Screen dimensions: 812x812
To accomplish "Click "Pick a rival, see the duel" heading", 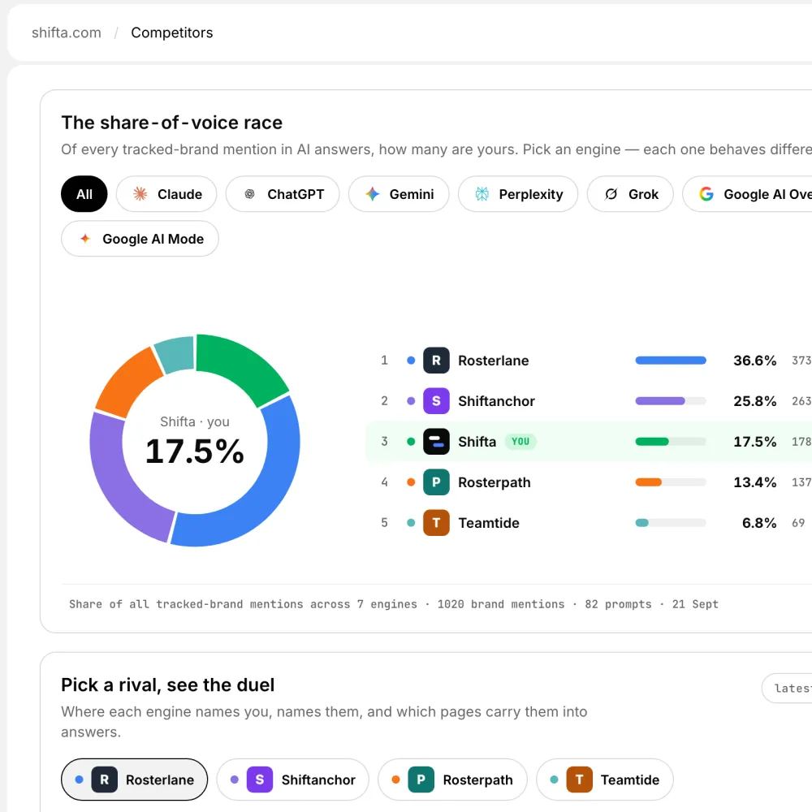I will [168, 685].
